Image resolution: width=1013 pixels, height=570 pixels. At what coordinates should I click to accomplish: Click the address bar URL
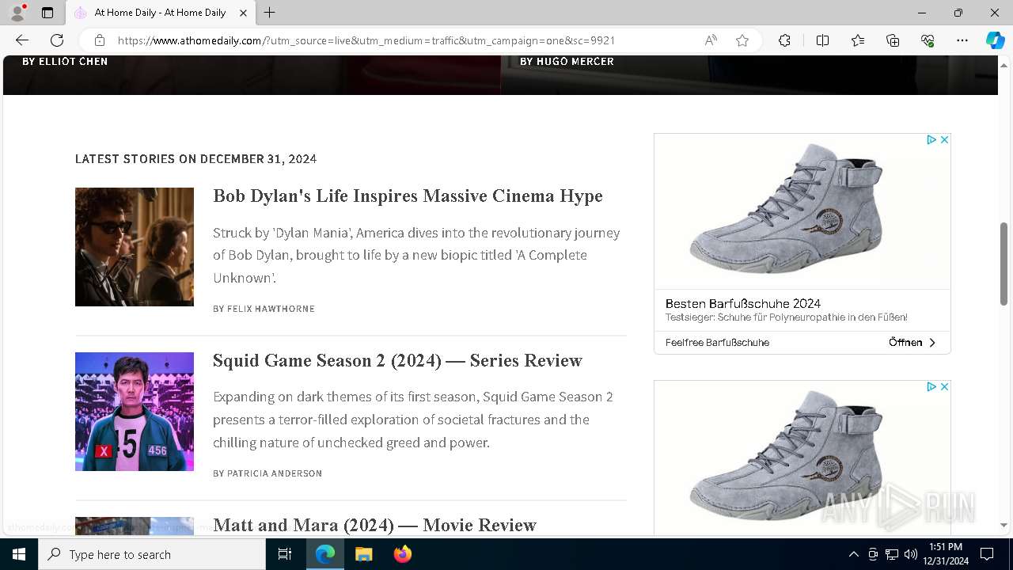[366, 40]
